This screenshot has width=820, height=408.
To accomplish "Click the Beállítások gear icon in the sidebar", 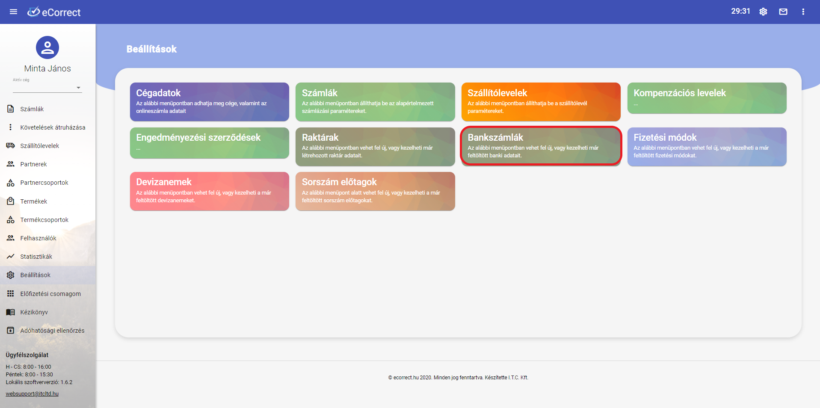I will pyautogui.click(x=11, y=275).
